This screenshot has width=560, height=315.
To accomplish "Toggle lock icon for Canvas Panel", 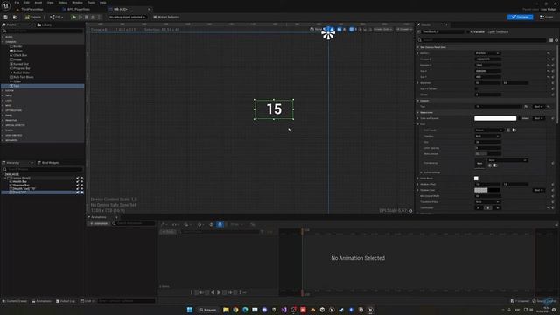I will (78, 178).
